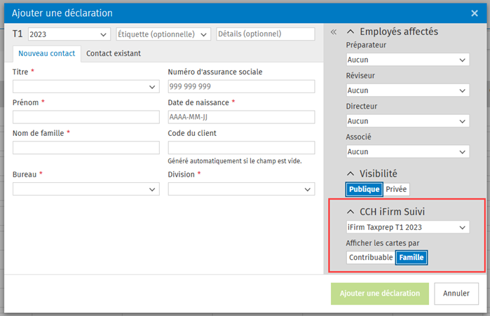490x316 pixels.
Task: Open the Titre dropdown
Action: [x=86, y=87]
